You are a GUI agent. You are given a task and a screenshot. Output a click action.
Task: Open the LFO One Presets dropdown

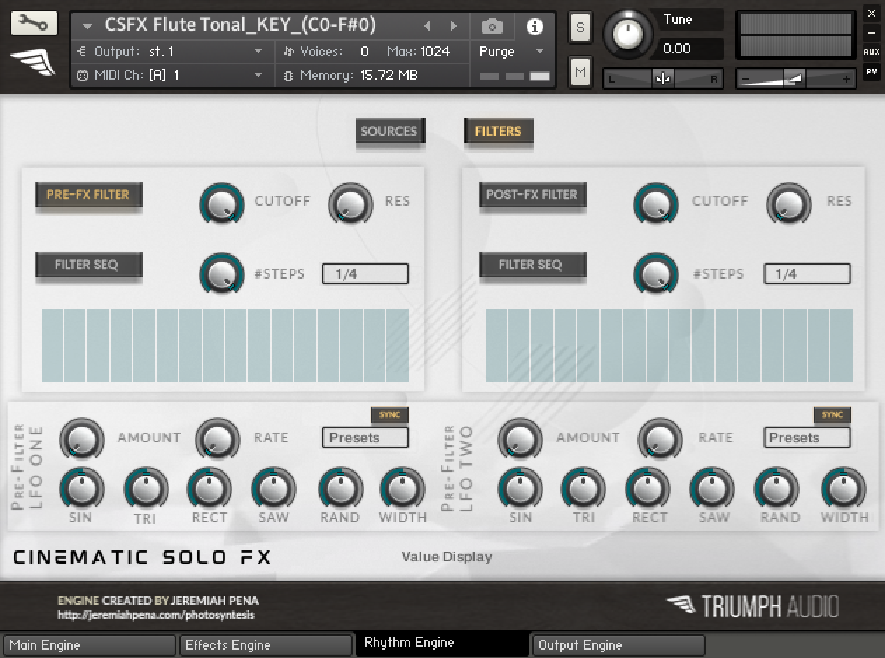(x=365, y=437)
